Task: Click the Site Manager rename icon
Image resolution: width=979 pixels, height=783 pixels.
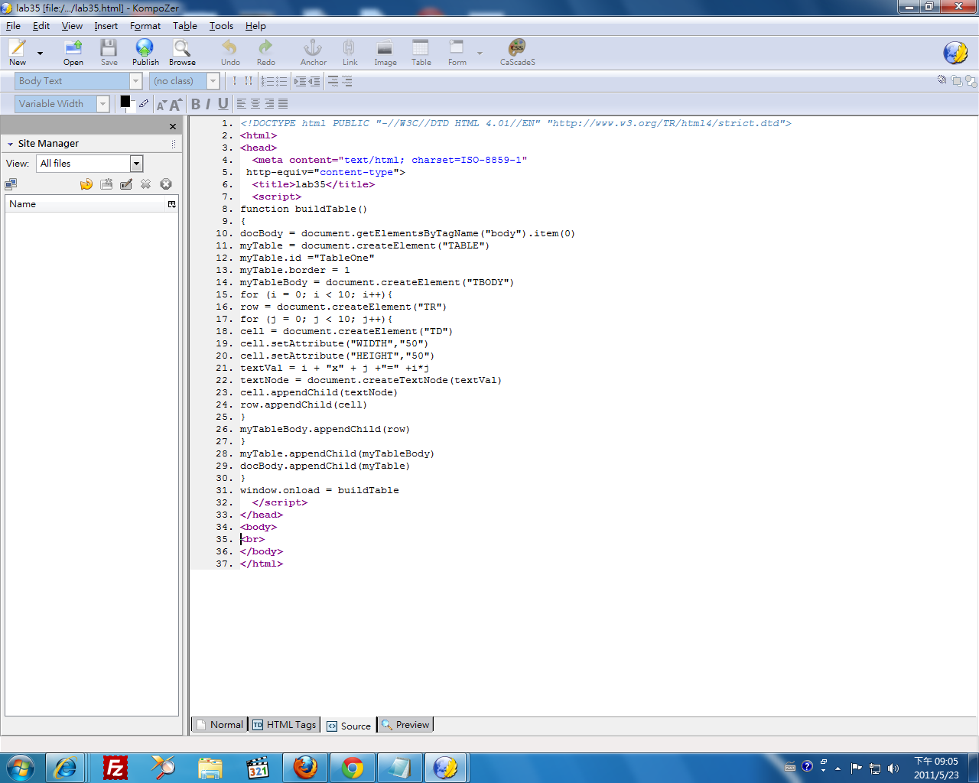Action: tap(126, 184)
